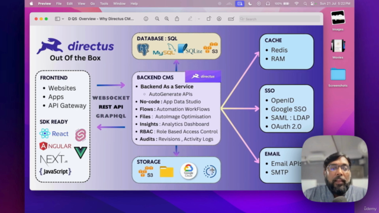Viewport: 379px width, 213px height.
Task: Toggle Do Not Disturb moon icon
Action: coord(250,4)
